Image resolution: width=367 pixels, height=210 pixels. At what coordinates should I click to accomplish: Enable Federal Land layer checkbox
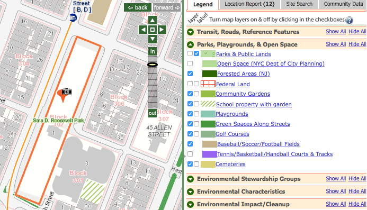click(x=190, y=84)
